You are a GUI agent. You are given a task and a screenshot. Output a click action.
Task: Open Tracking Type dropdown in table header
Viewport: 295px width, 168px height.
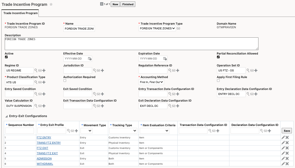(x=123, y=131)
